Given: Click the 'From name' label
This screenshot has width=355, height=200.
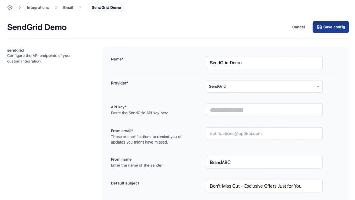Looking at the screenshot, I should 121,159.
